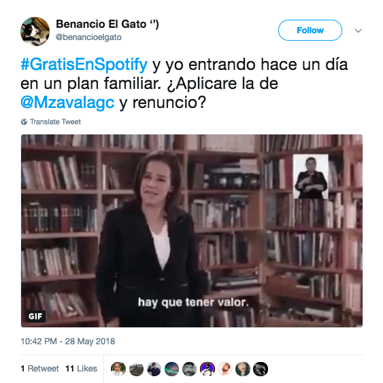Click Translate Tweet

(55, 122)
